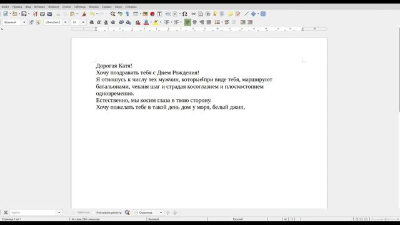Open the Формат menu
Screen dimensions: 400x225
tap(54, 7)
